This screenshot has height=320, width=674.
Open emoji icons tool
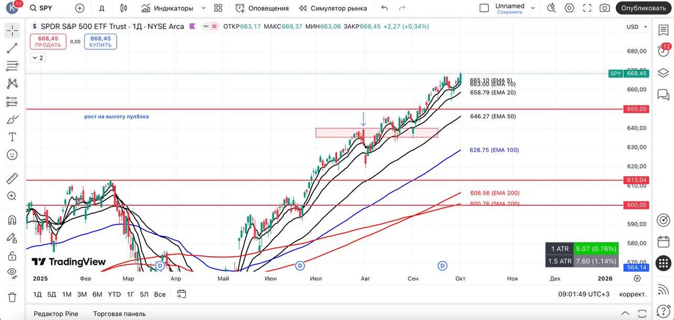pos(12,154)
